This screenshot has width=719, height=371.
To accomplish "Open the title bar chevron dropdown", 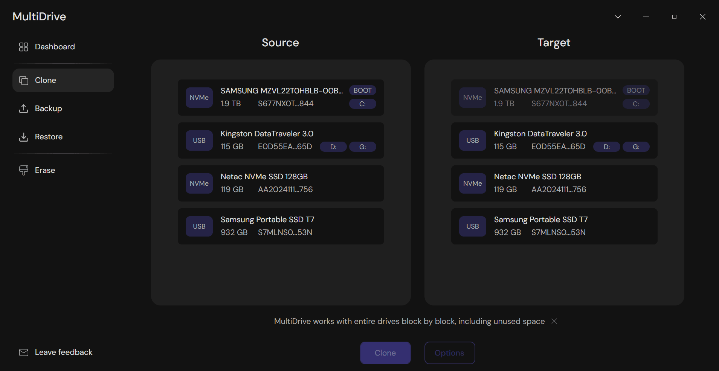I will pyautogui.click(x=618, y=17).
